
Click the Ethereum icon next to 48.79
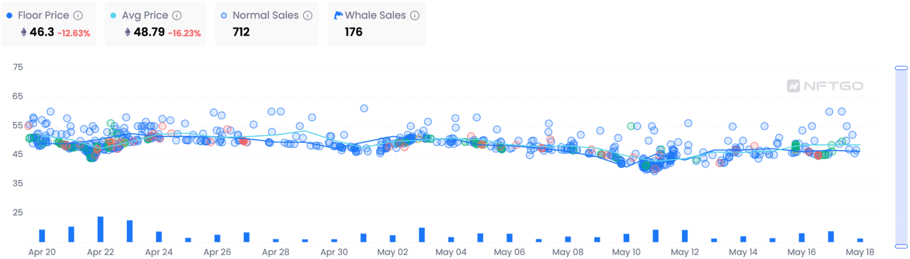tap(127, 33)
